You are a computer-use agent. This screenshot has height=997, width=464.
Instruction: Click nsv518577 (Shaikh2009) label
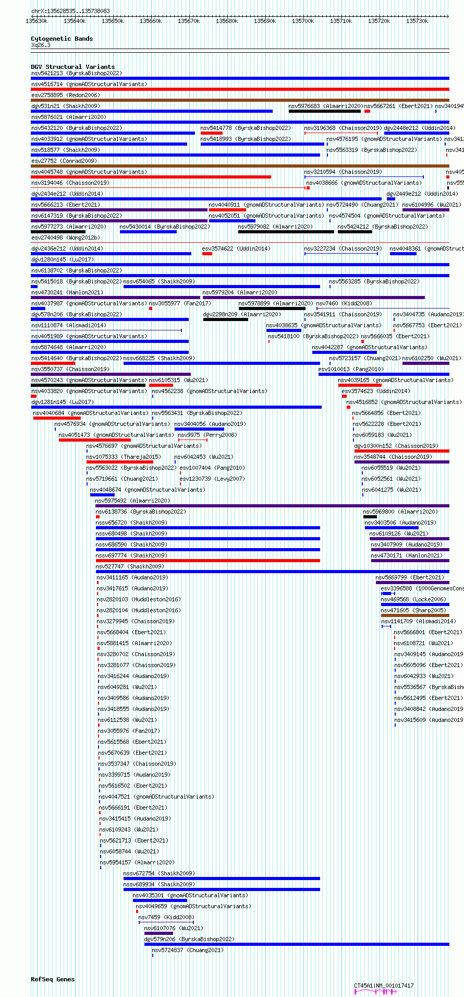[x=65, y=150]
